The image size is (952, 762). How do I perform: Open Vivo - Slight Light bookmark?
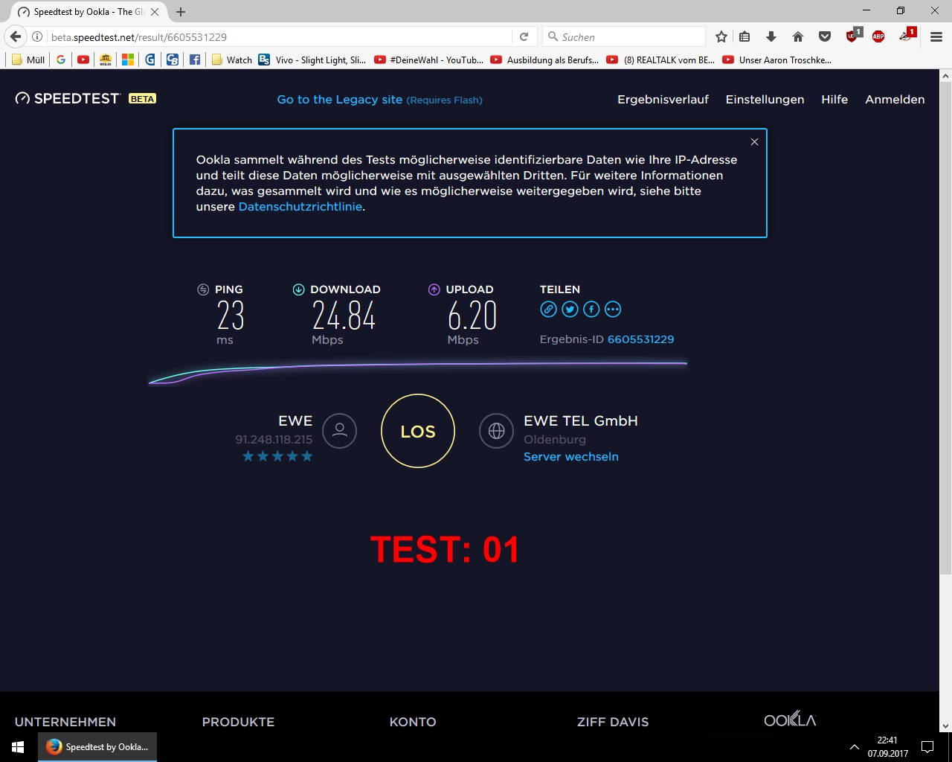coord(312,60)
